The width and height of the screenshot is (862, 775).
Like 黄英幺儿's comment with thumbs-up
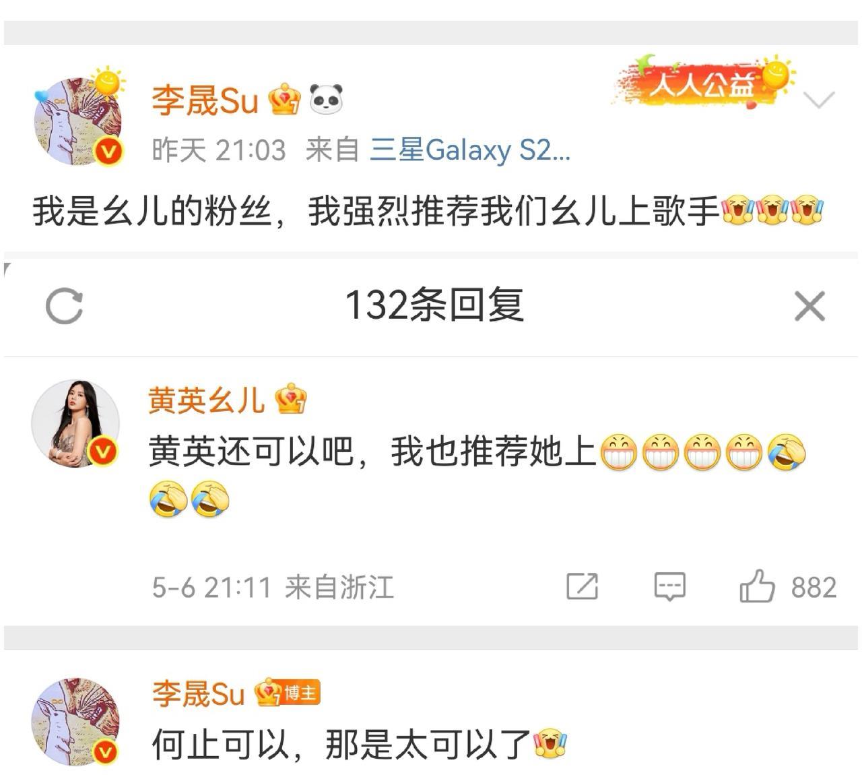(x=757, y=586)
